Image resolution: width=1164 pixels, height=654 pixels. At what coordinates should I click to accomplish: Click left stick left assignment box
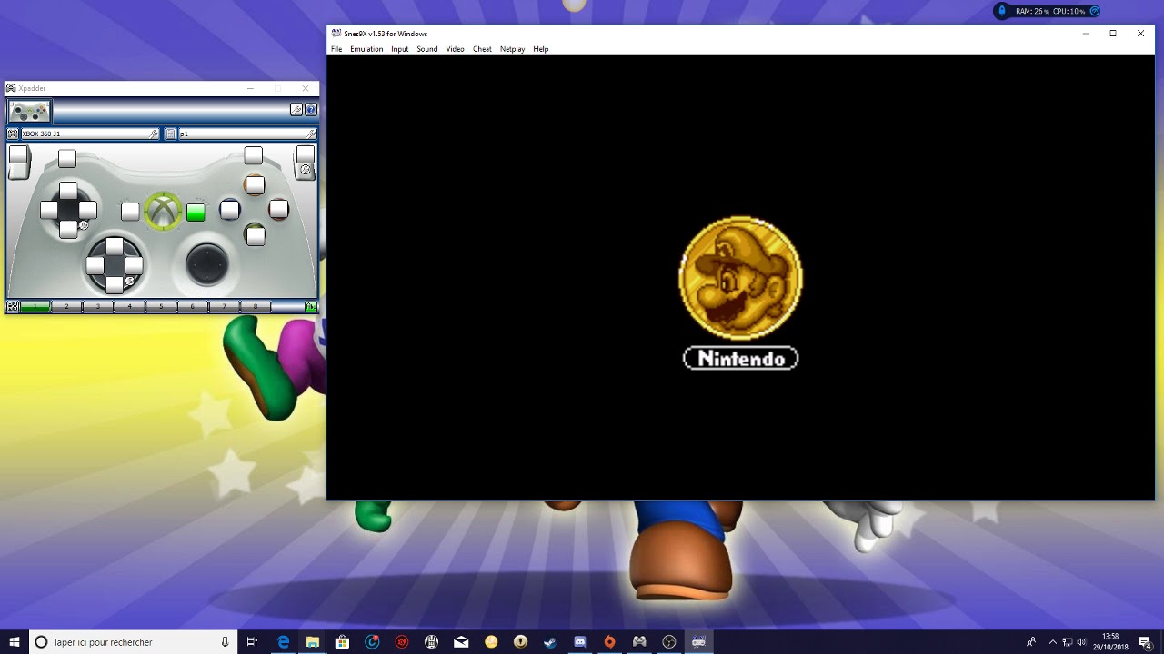49,211
